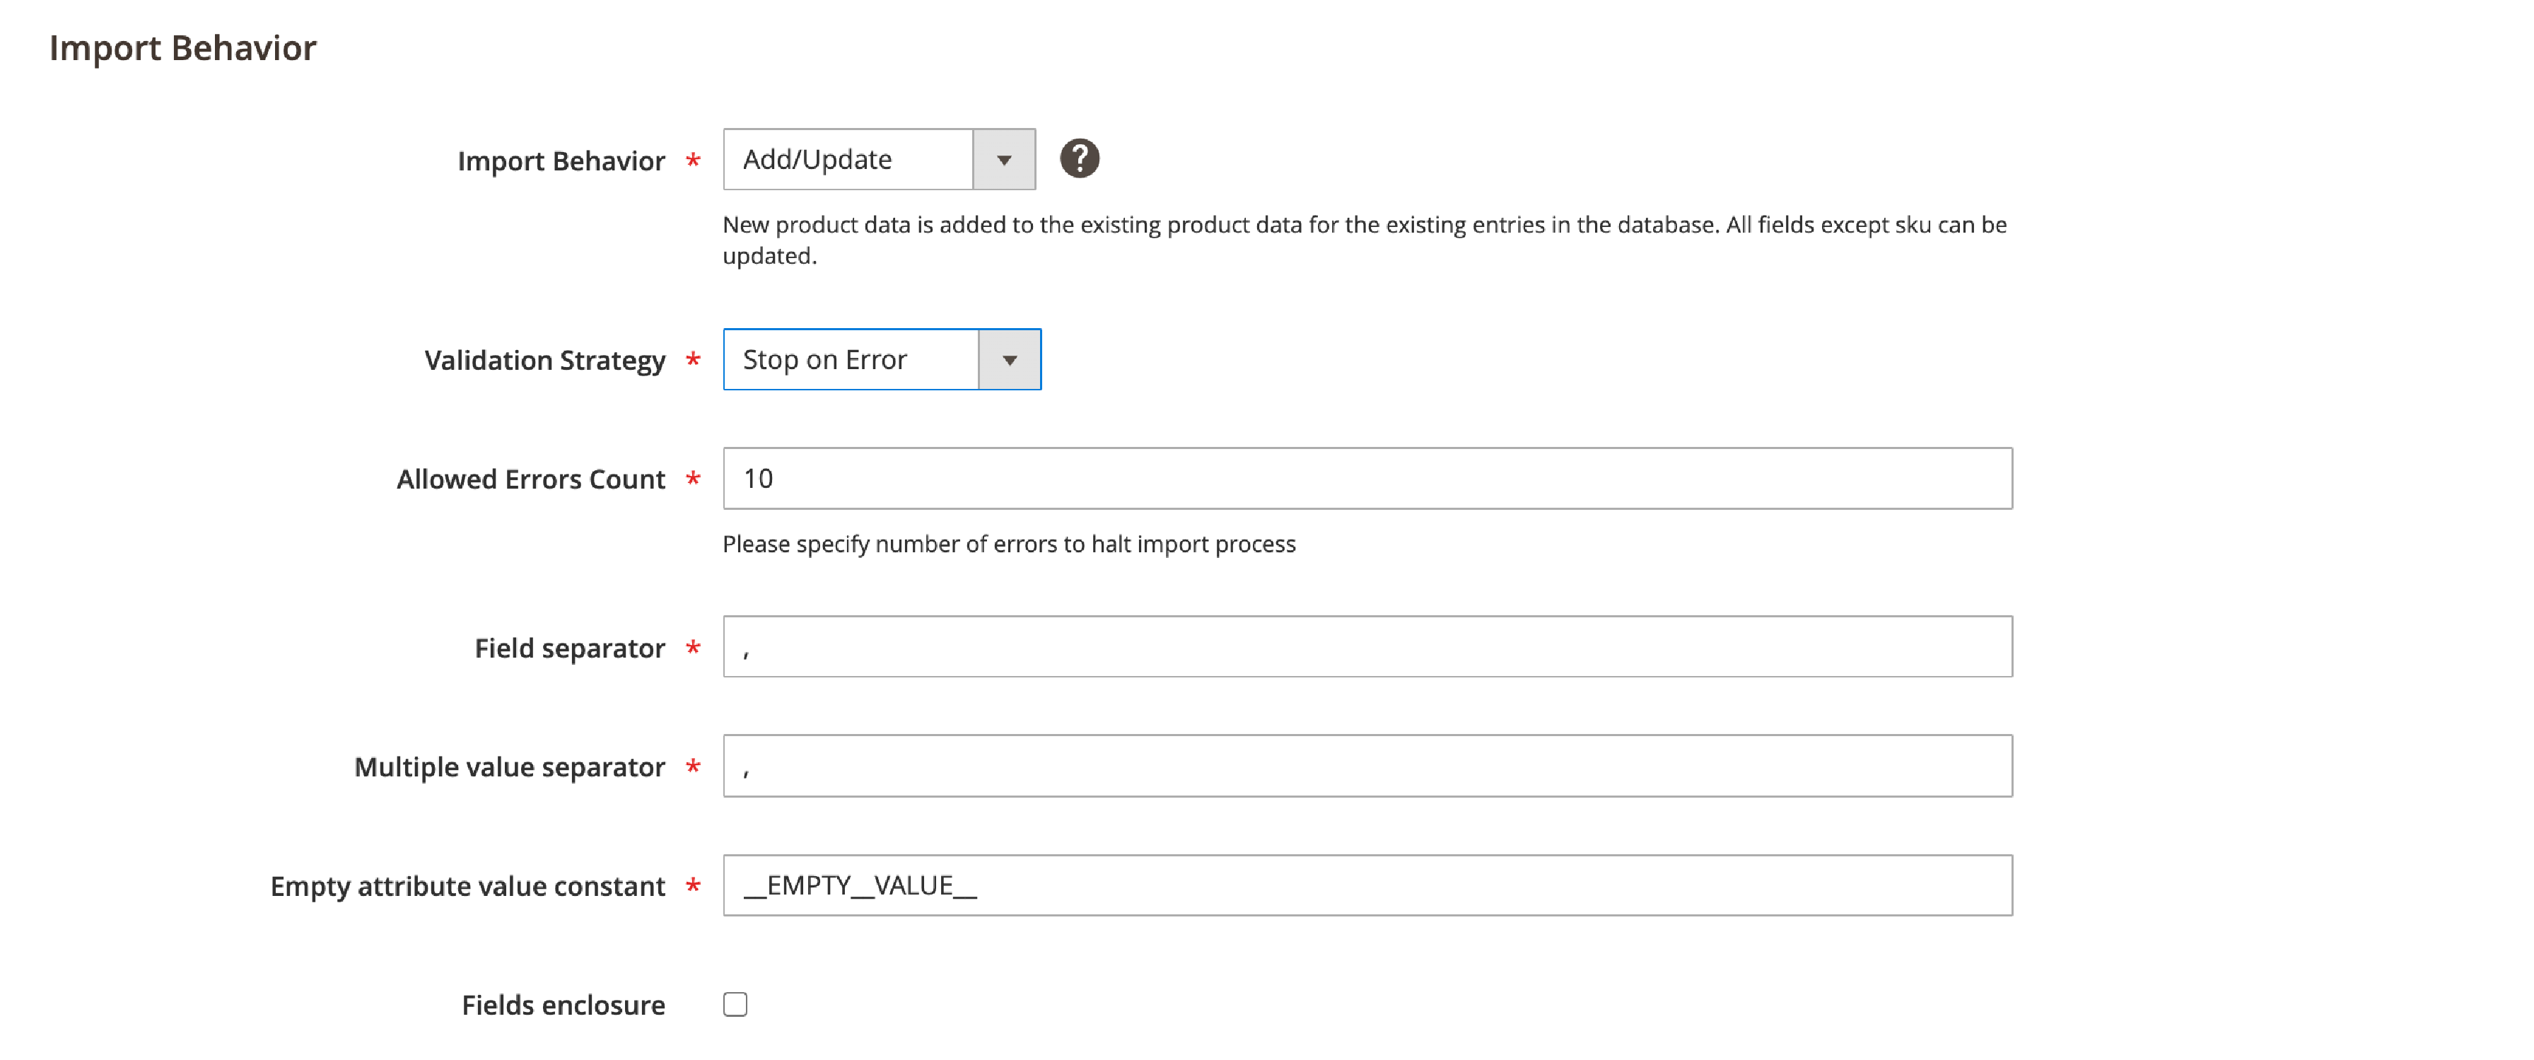Focus the Allowed Errors Count input field
2534x1060 pixels.
[1367, 478]
